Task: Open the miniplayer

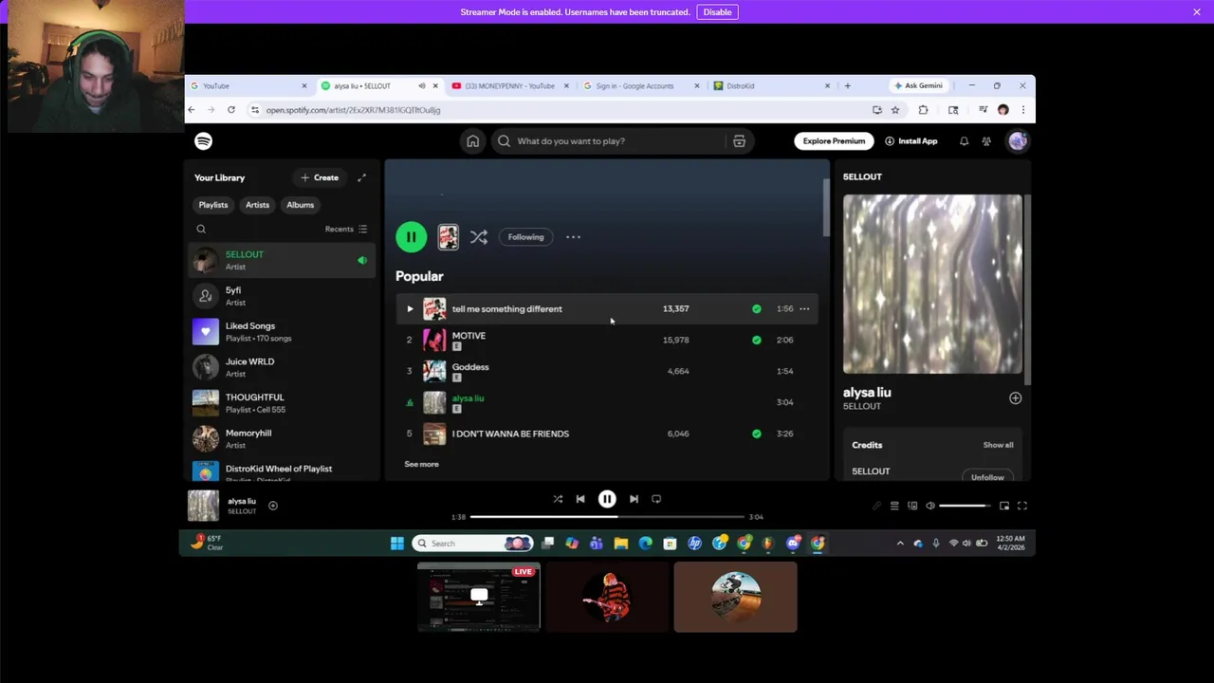Action: [1004, 506]
